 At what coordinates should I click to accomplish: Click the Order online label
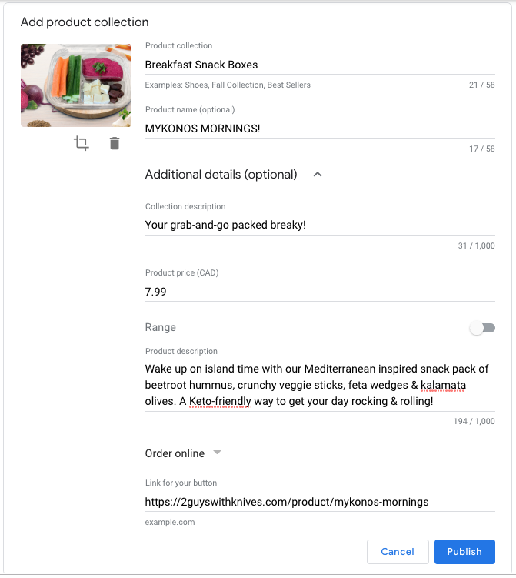pyautogui.click(x=175, y=453)
